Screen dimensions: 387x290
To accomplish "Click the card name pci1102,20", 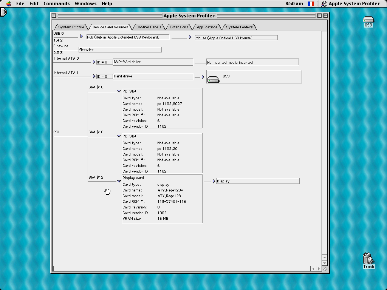I will click(167, 148).
